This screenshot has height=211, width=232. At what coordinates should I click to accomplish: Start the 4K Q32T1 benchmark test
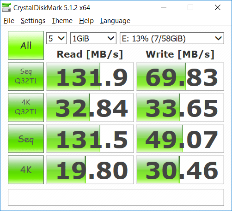click(x=26, y=107)
